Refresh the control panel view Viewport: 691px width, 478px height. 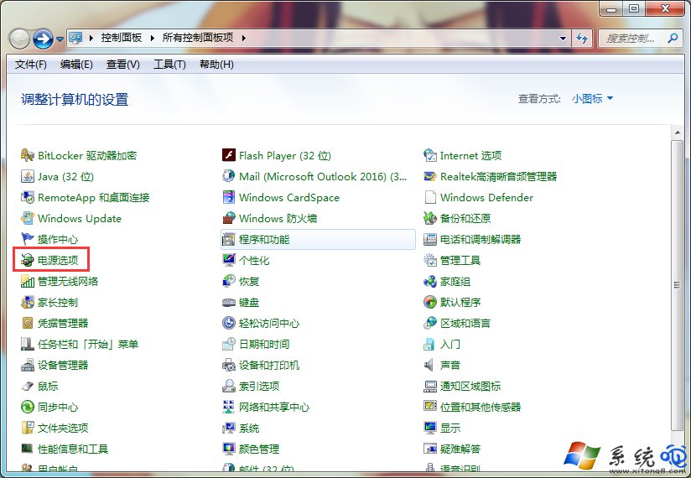click(582, 39)
